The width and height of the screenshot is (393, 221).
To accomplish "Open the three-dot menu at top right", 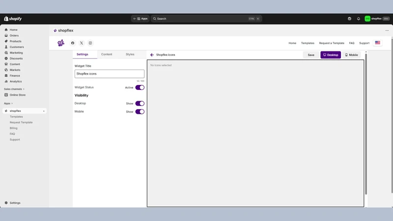I will (387, 30).
